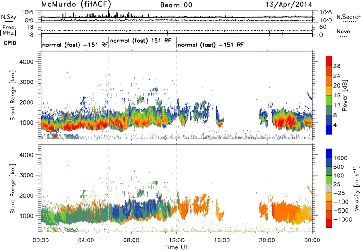
Task: Click the gray ±25 segment of Velocity colorbar
Action: click(329, 188)
